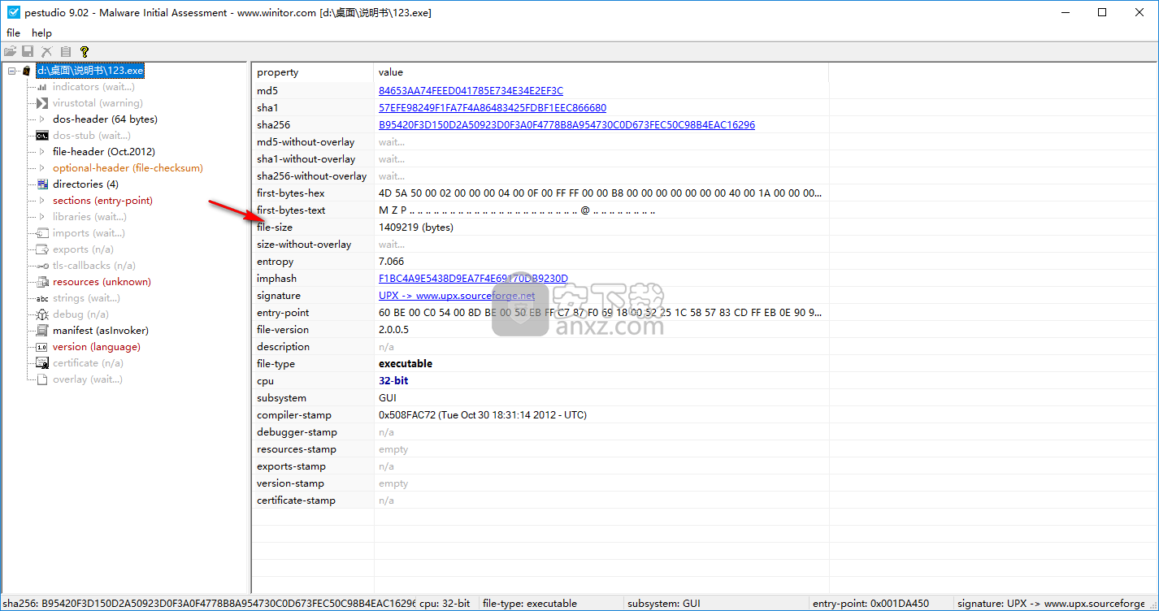
Task: Click the cpu value 32-bit
Action: point(393,381)
